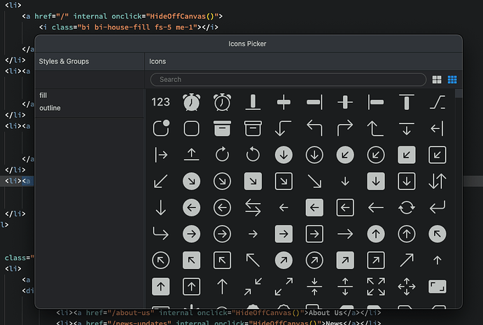Select the "123" number icon
This screenshot has height=325, width=483.
click(160, 102)
